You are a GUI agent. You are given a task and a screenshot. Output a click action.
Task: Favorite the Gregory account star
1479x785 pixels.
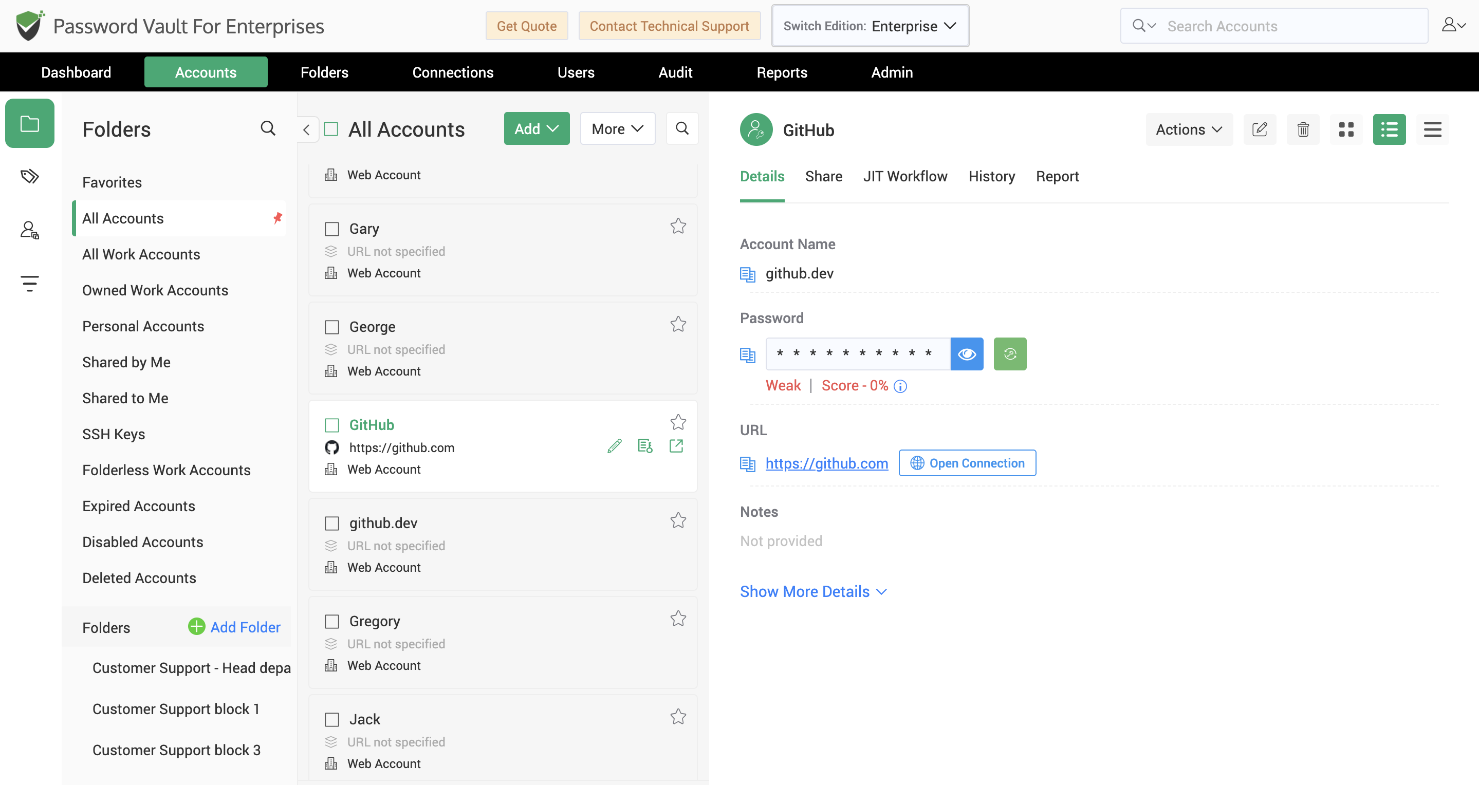pyautogui.click(x=678, y=619)
